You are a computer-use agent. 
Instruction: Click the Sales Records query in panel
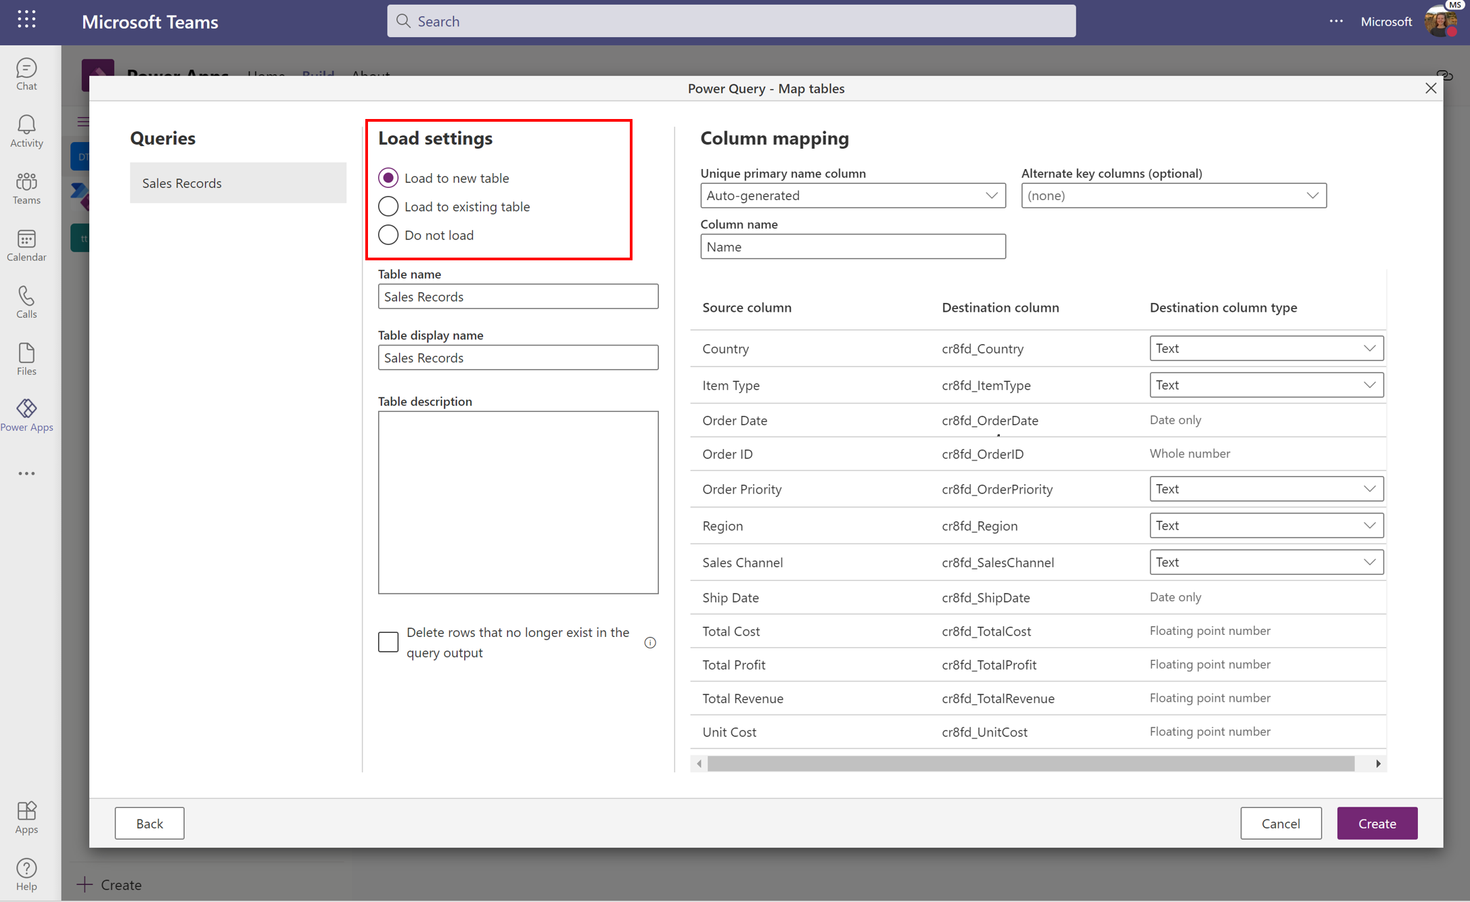click(x=236, y=182)
